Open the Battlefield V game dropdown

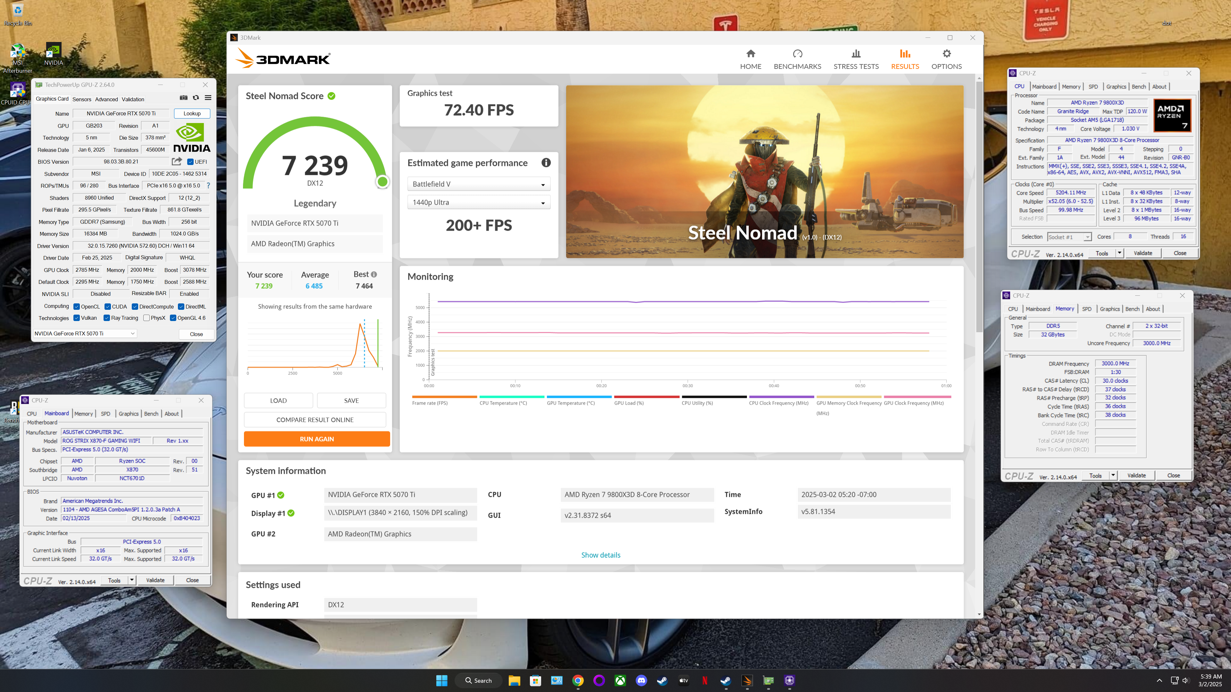478,184
